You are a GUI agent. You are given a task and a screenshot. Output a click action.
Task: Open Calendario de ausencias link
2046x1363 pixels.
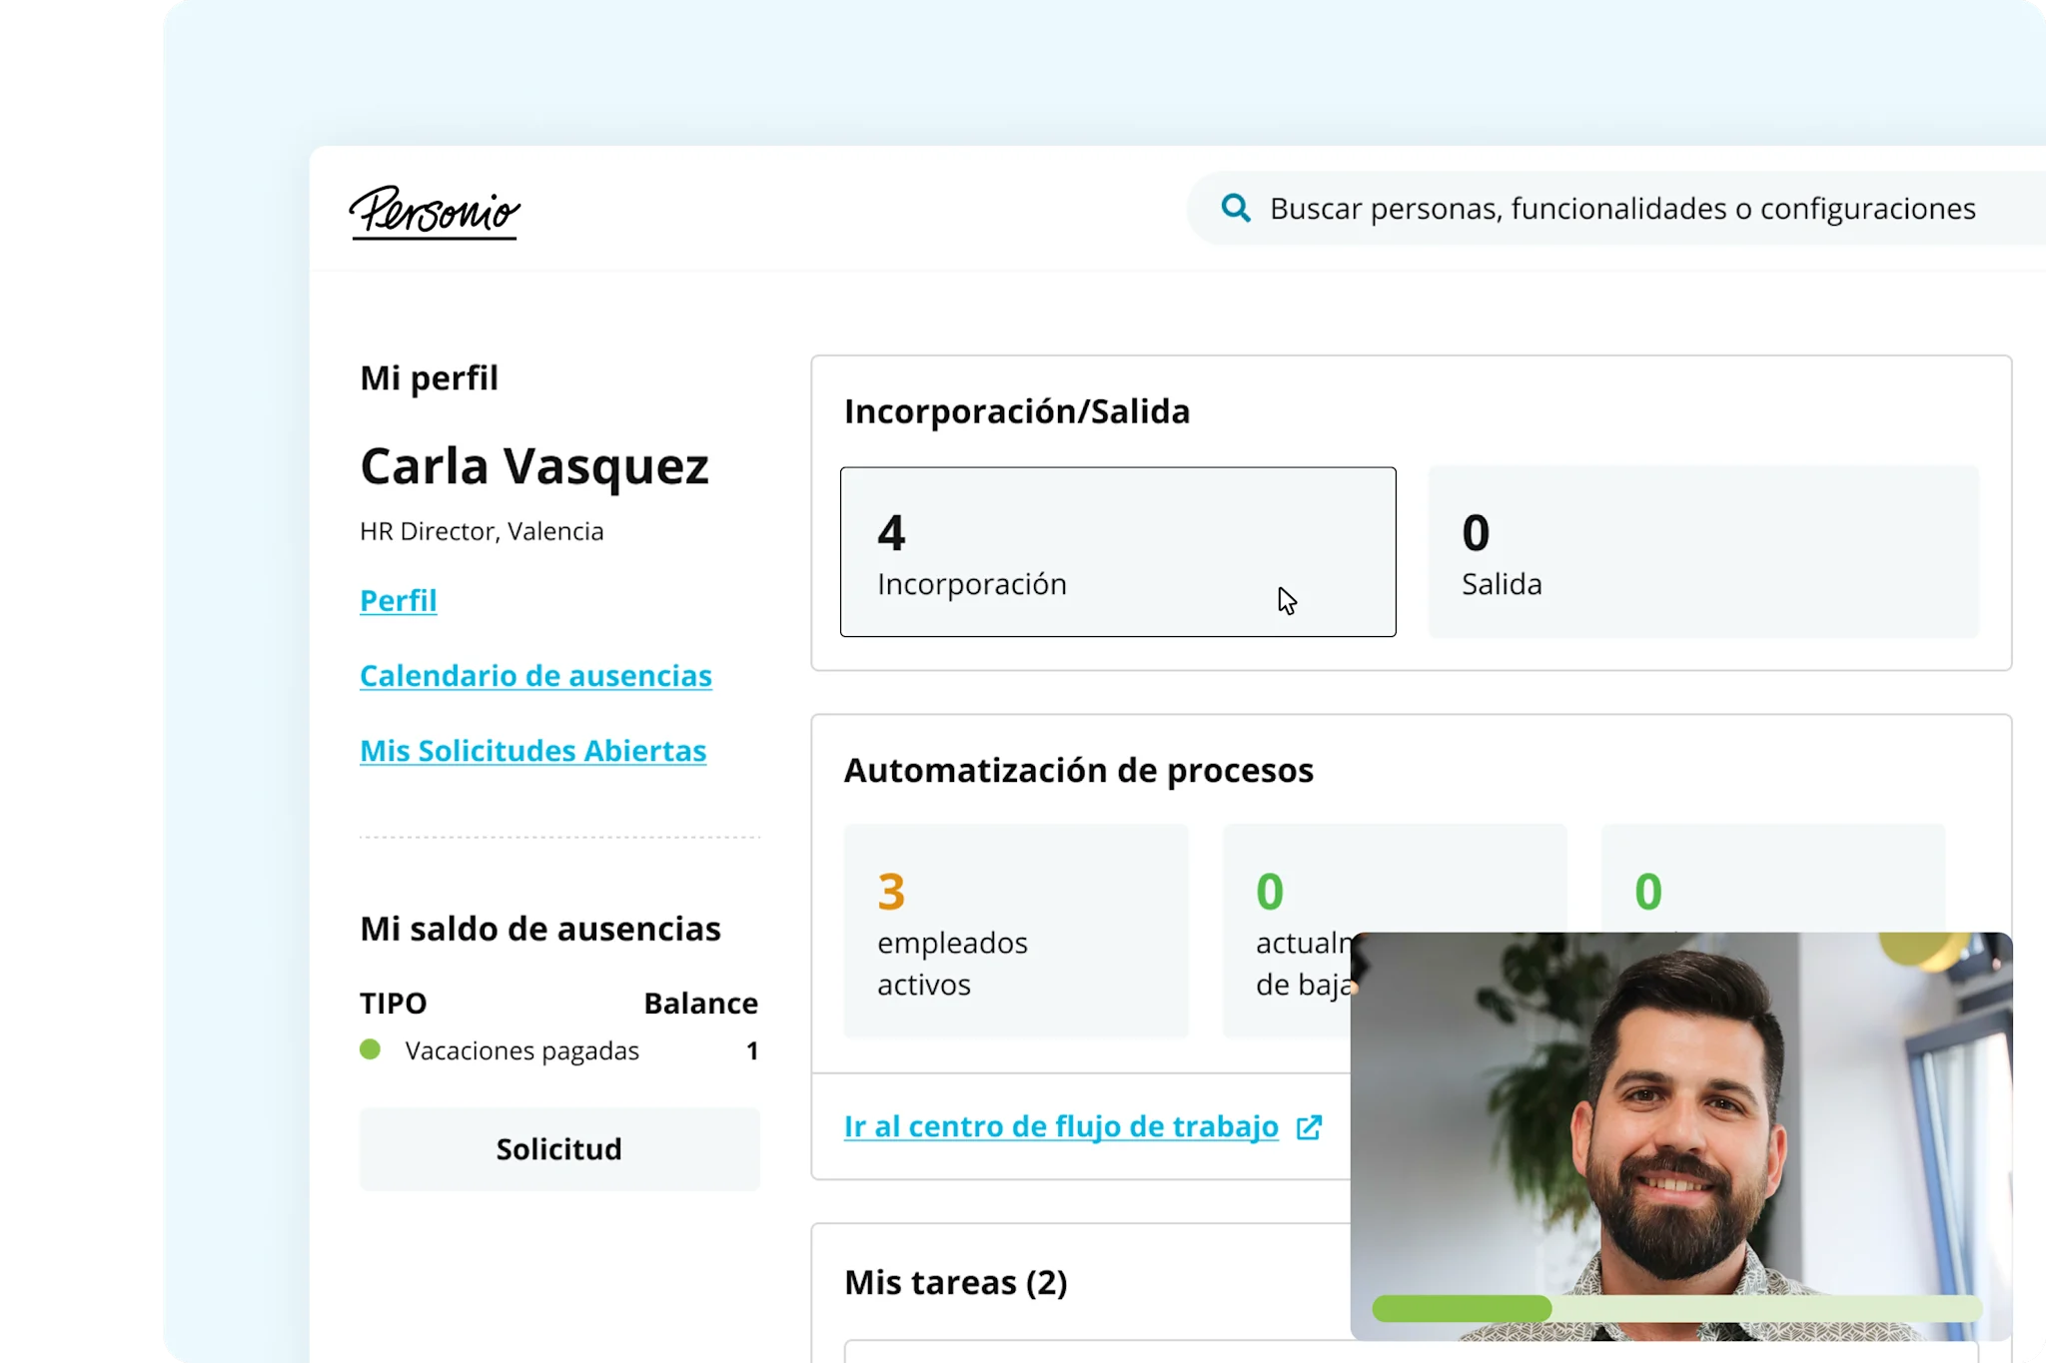pyautogui.click(x=535, y=676)
